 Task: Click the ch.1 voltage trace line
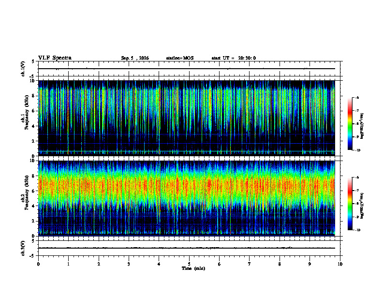(x=187, y=69)
